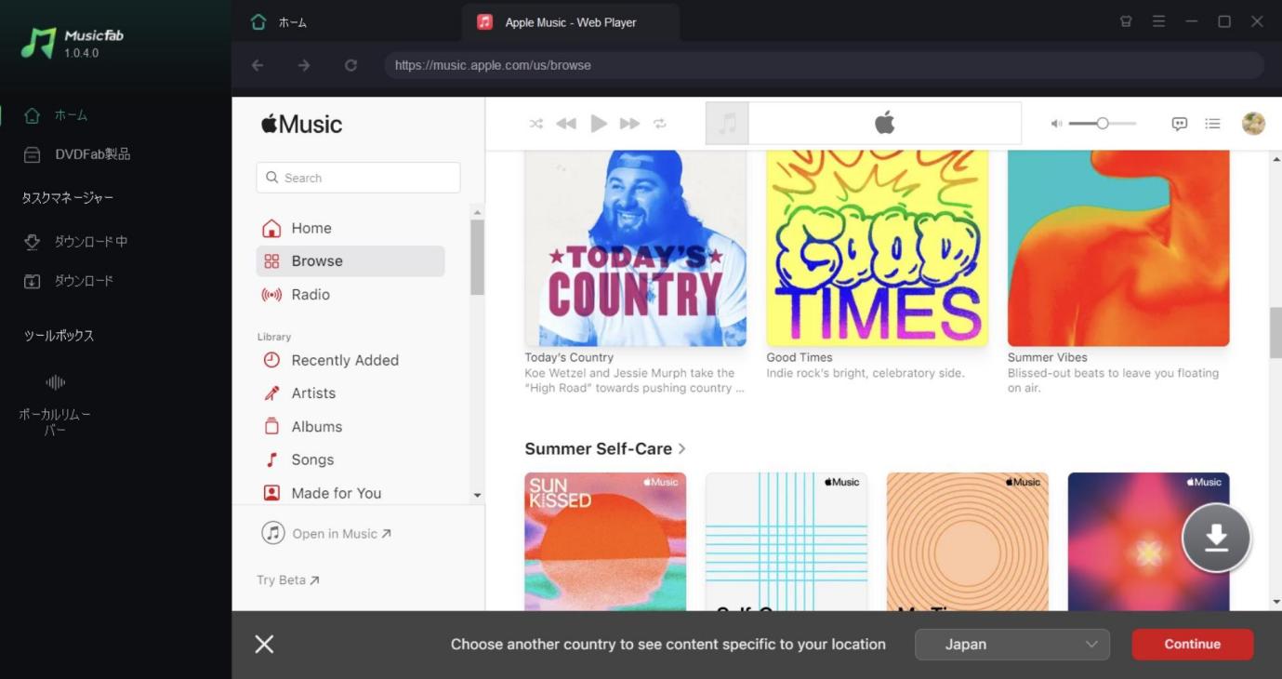Open Artists library section
This screenshot has height=679, width=1282.
click(x=350, y=393)
